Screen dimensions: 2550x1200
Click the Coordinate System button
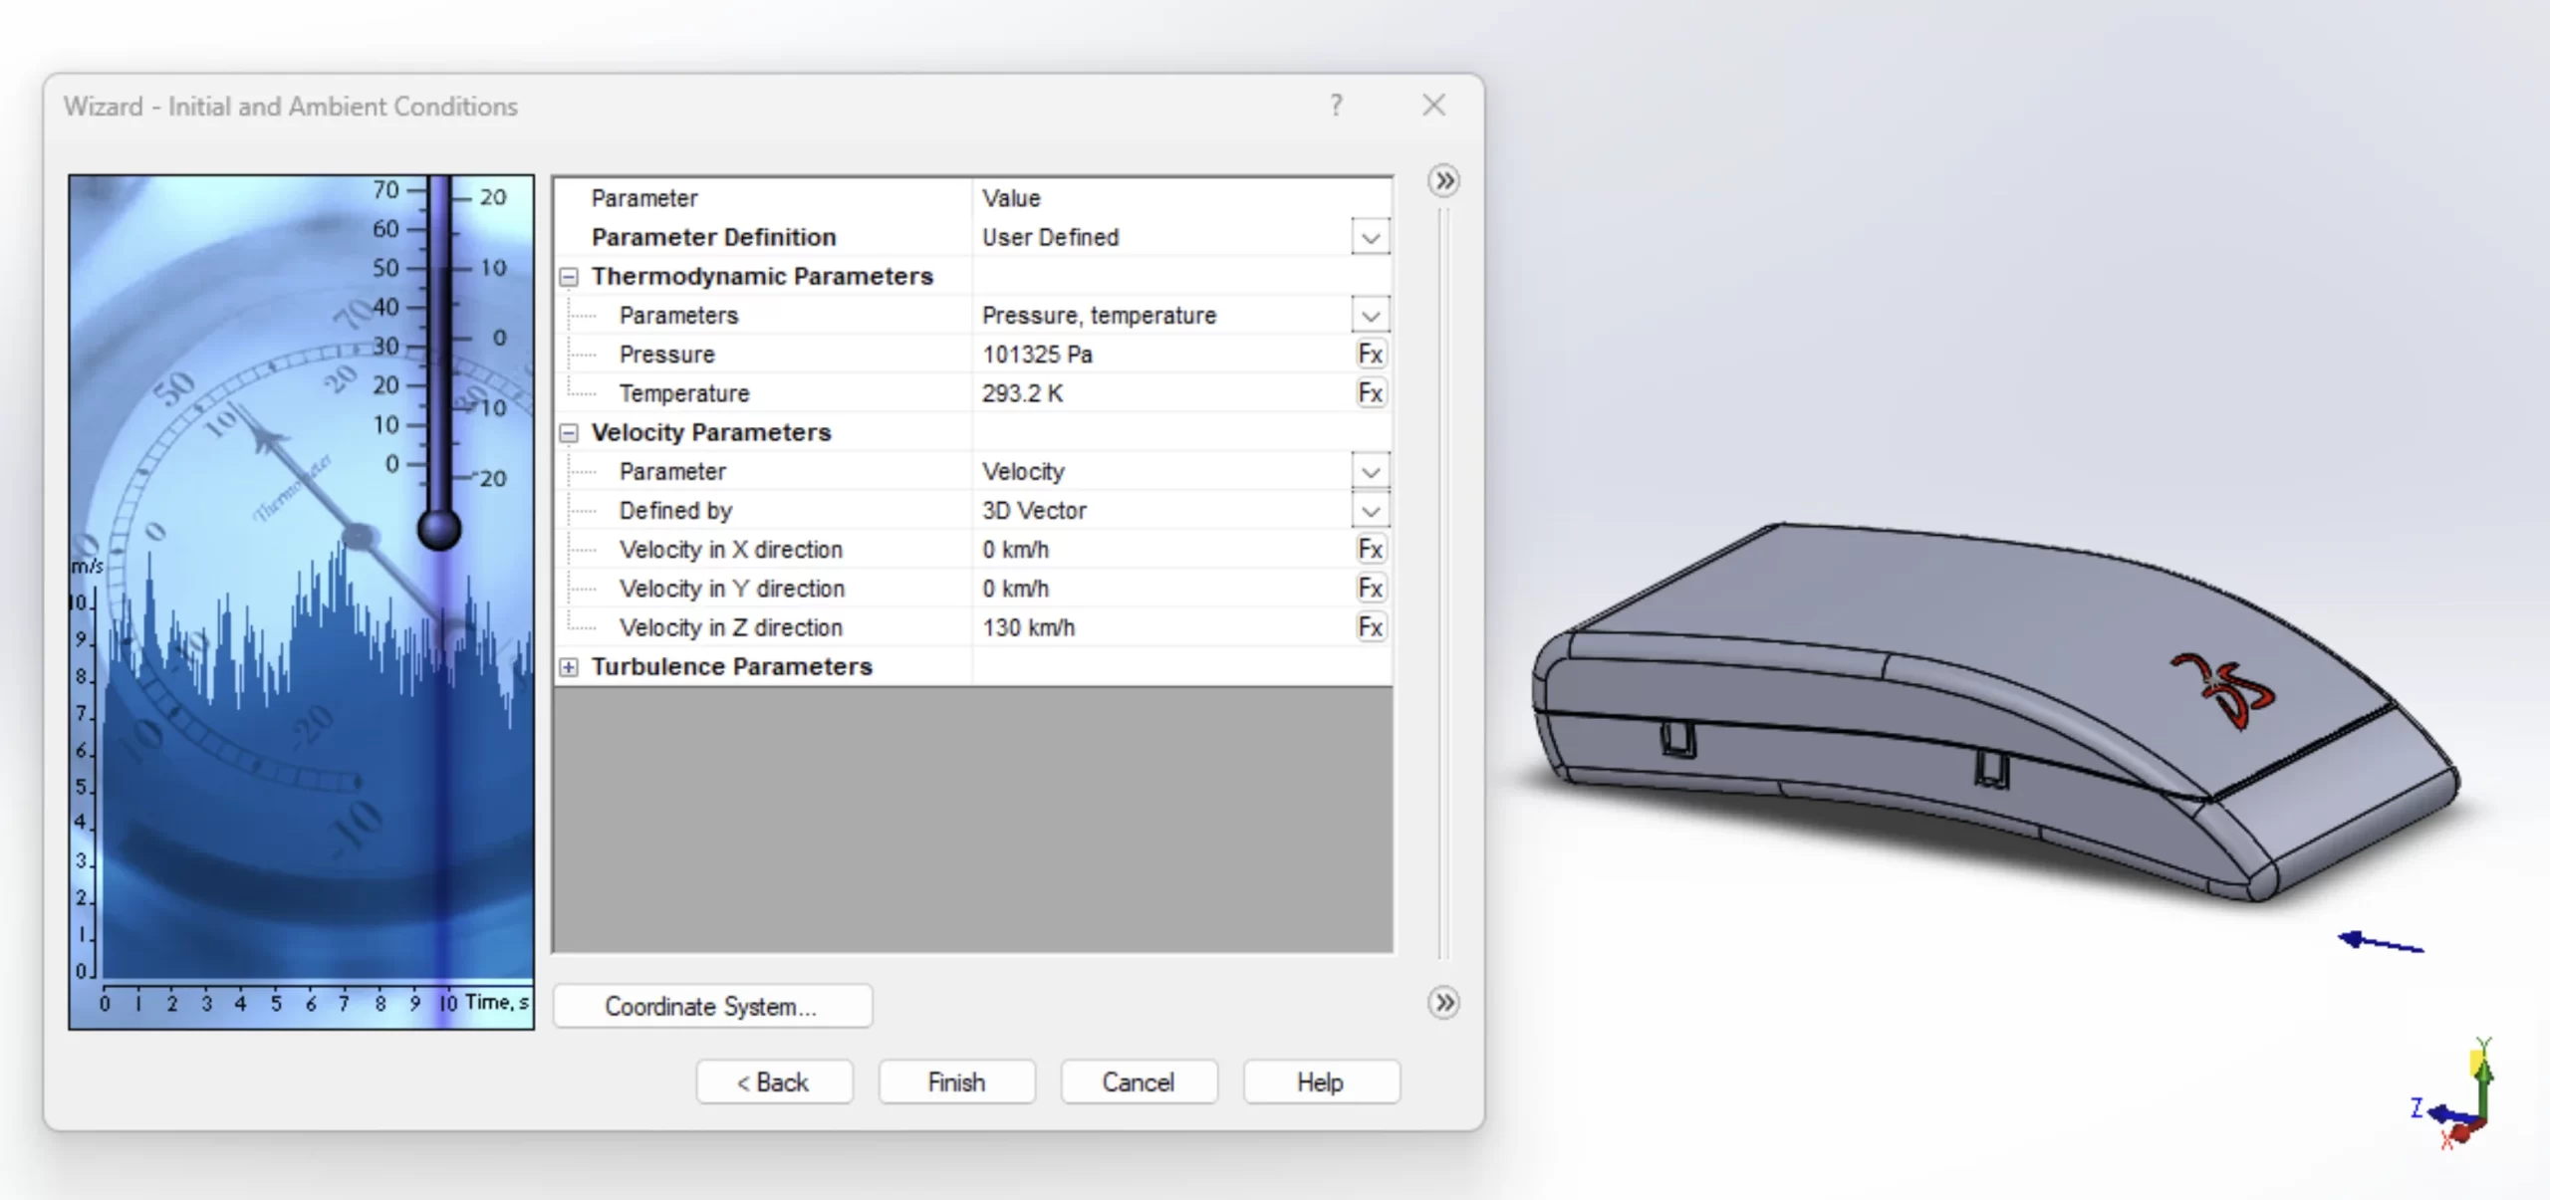[712, 1006]
